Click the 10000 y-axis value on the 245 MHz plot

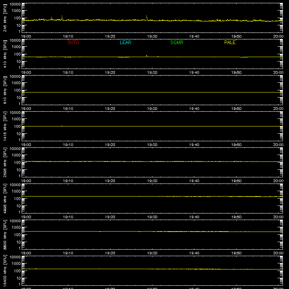[15, 4]
